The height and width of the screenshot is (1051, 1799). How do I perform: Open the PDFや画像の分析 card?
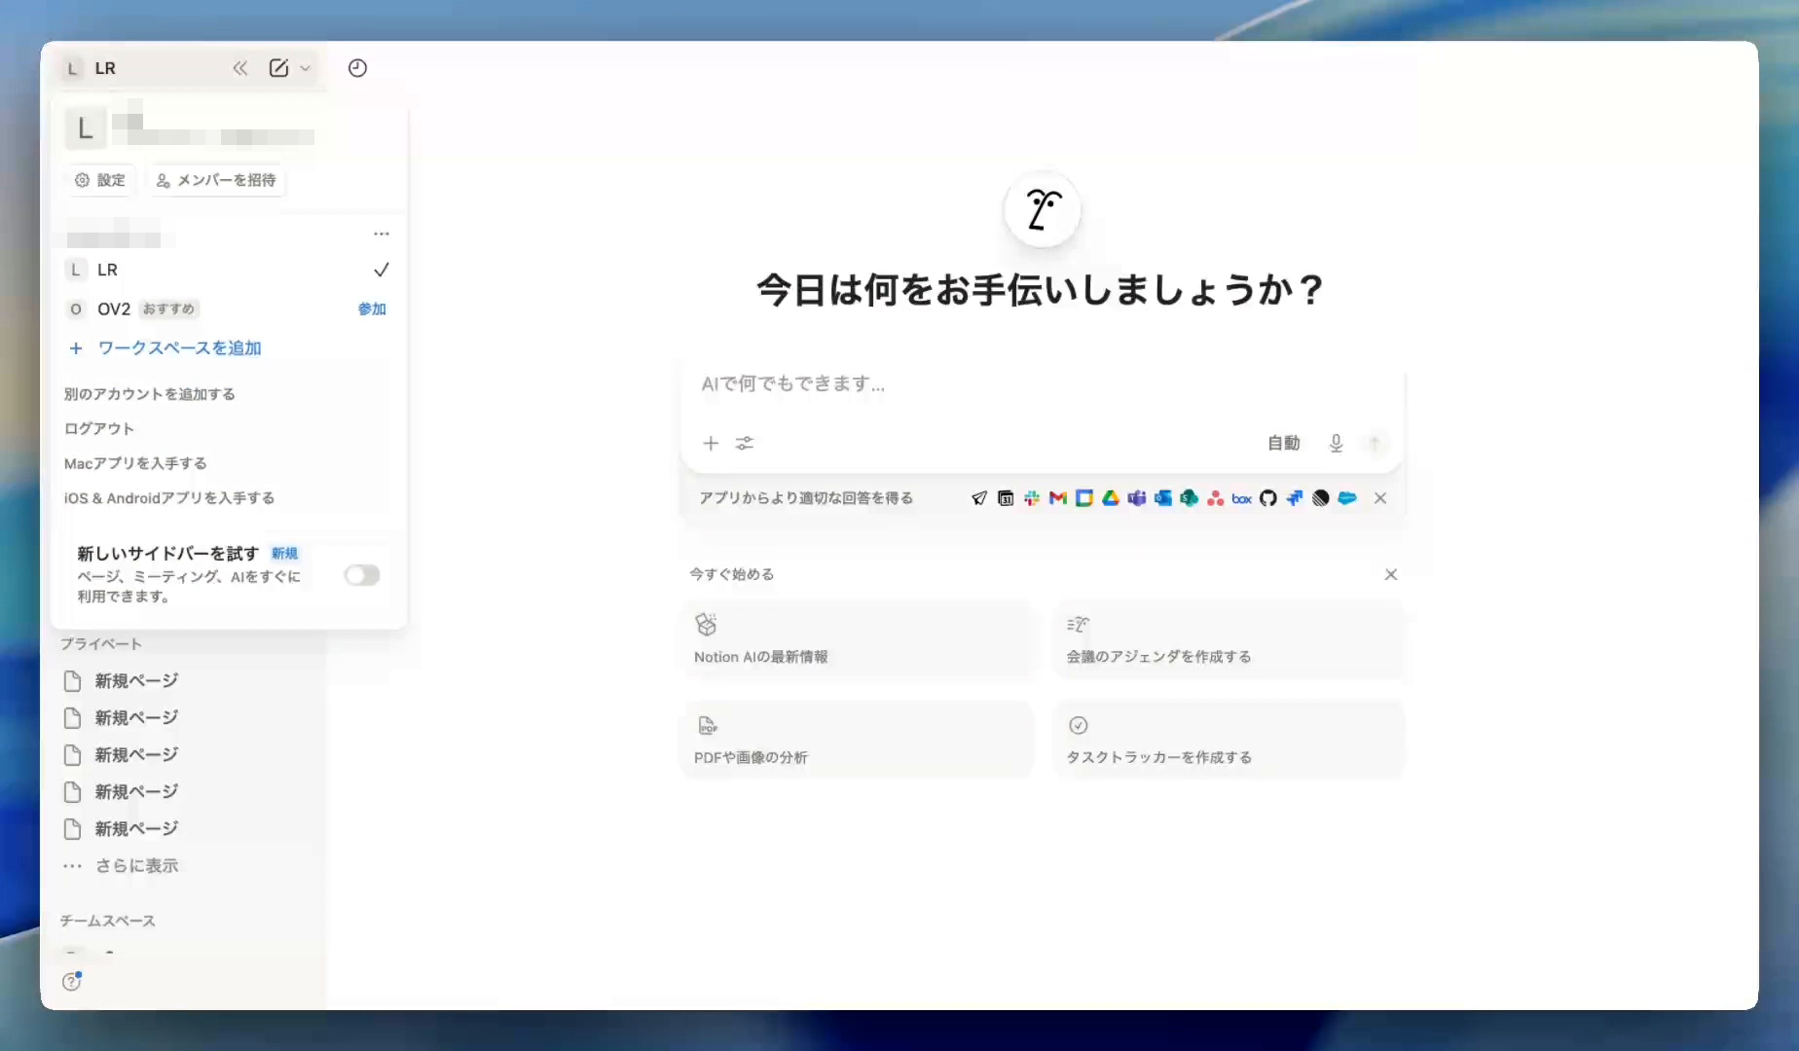click(x=857, y=740)
